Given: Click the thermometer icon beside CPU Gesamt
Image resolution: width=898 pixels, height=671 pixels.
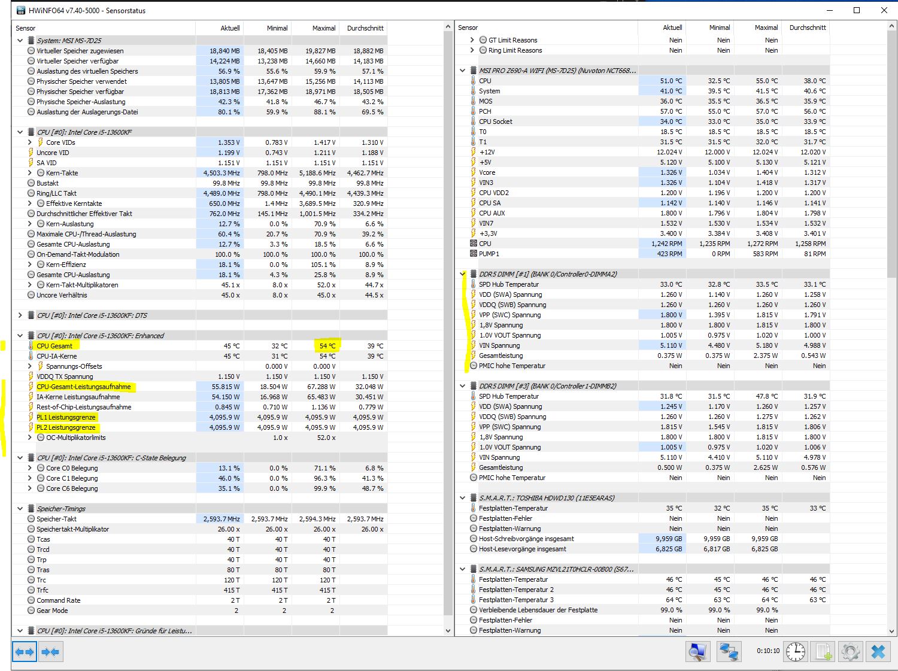Looking at the screenshot, I should click(31, 346).
